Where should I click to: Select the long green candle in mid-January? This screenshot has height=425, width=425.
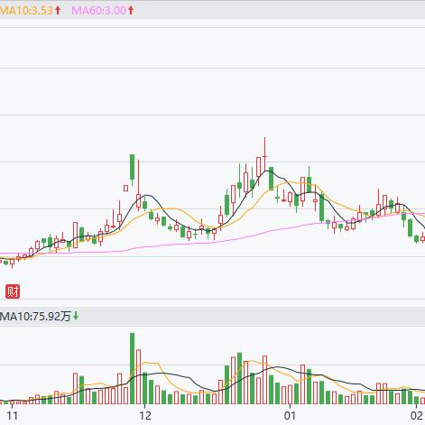(x=322, y=208)
